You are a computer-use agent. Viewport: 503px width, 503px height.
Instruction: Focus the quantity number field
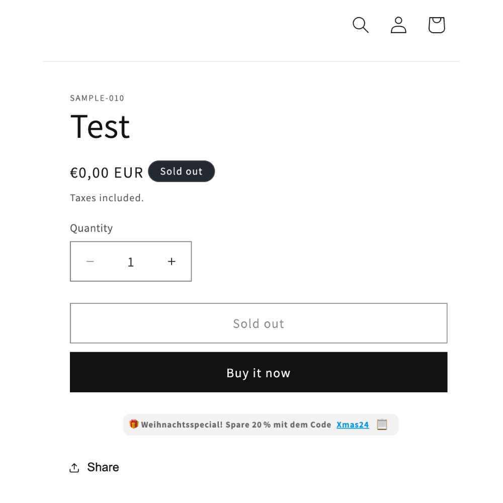131,262
